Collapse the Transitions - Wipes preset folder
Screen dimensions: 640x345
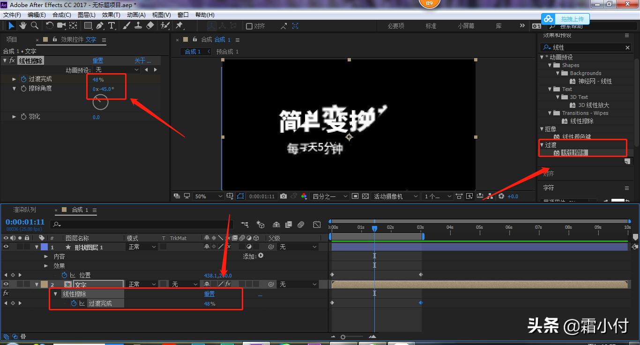[550, 113]
